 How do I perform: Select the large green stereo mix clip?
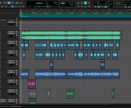[x=71, y=35]
